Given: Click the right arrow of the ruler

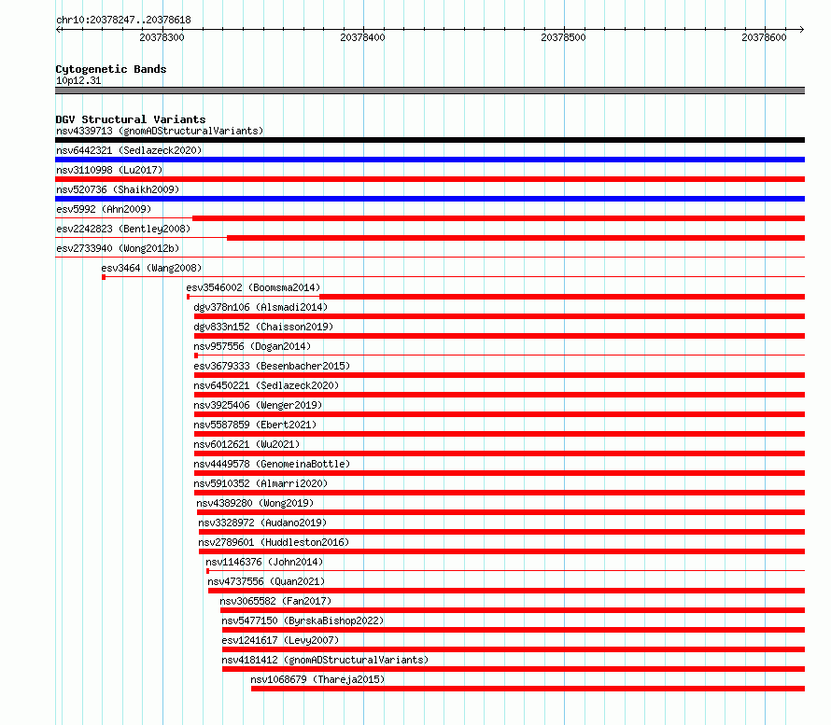Looking at the screenshot, I should coord(801,30).
